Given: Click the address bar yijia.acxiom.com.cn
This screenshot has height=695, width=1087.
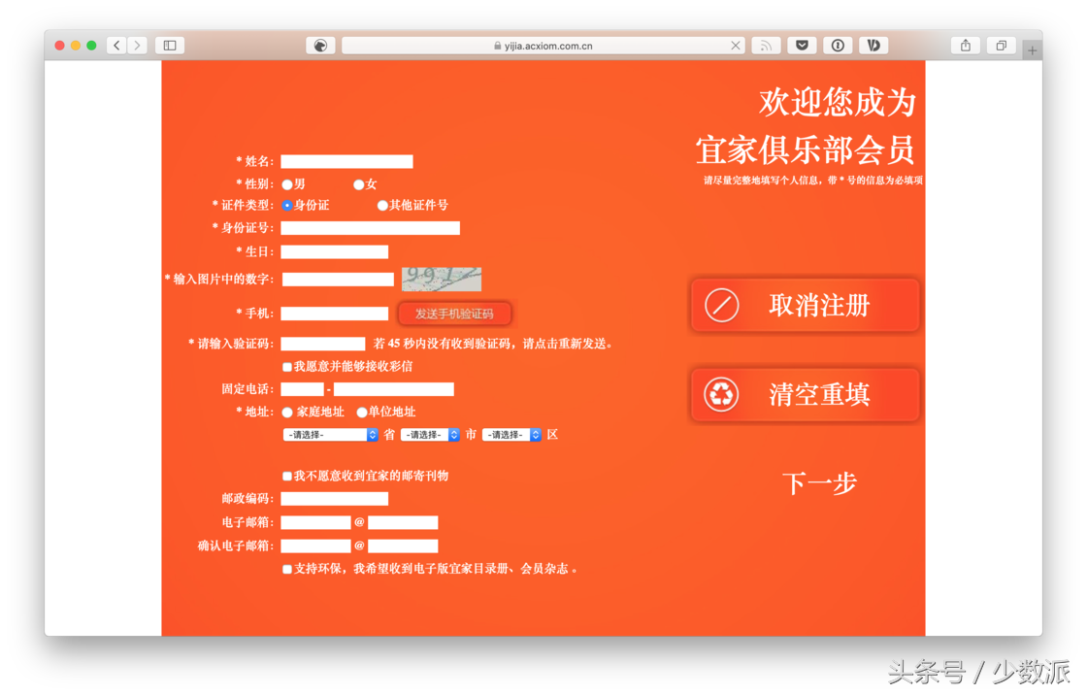Looking at the screenshot, I should [543, 46].
